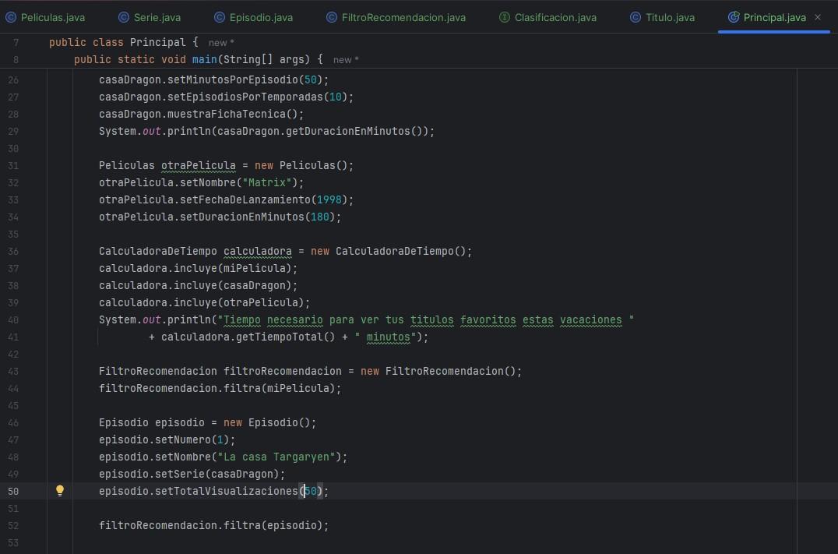The image size is (838, 554).
Task: Click getDuracionEnMinutos on line 29
Action: [348, 131]
